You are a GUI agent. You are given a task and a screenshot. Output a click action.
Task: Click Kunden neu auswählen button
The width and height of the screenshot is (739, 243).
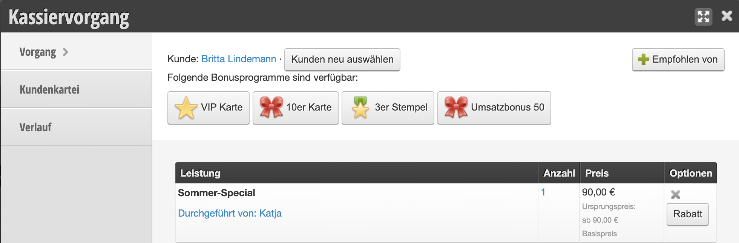[x=342, y=60]
